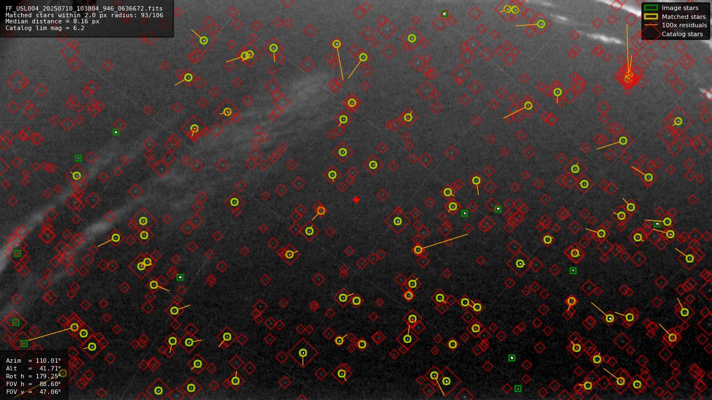Click the 'Catalog lim mag = 6.2' text
This screenshot has width=712, height=400.
(x=45, y=28)
